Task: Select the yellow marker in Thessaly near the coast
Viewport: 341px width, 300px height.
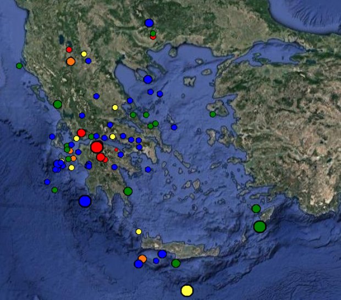Action: point(115,107)
